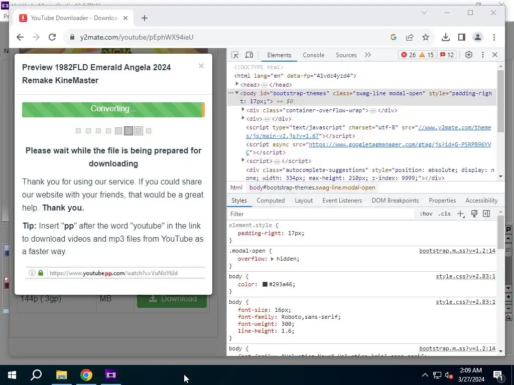Toggle Chrome side panel
The width and height of the screenshot is (514, 385).
tap(462, 37)
